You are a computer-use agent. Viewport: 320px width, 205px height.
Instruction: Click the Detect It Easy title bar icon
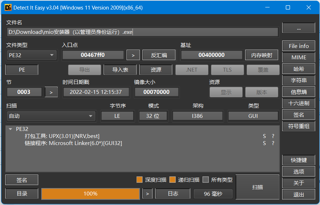8,7
